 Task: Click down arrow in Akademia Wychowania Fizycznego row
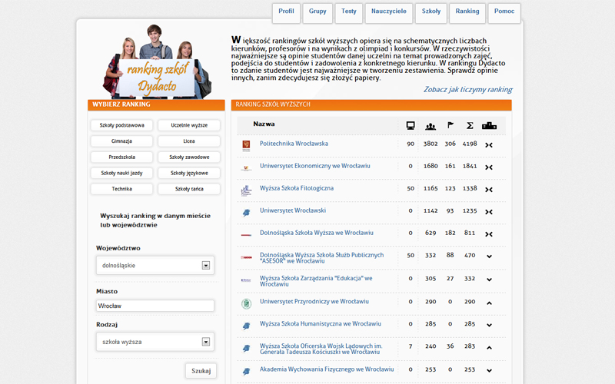(489, 371)
